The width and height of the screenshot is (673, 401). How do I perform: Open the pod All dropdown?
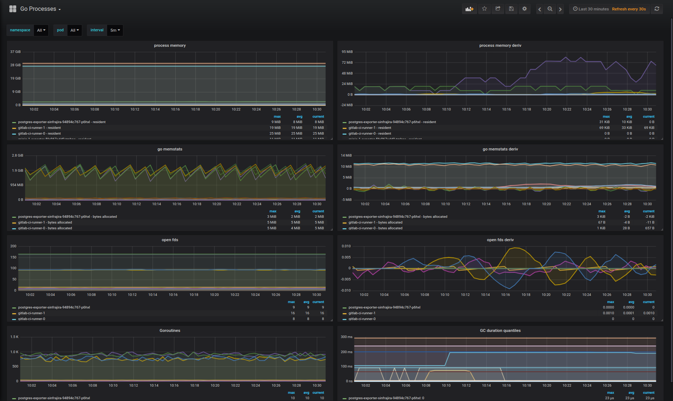coord(75,30)
